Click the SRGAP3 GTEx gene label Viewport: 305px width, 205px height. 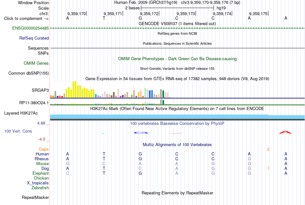[40, 90]
